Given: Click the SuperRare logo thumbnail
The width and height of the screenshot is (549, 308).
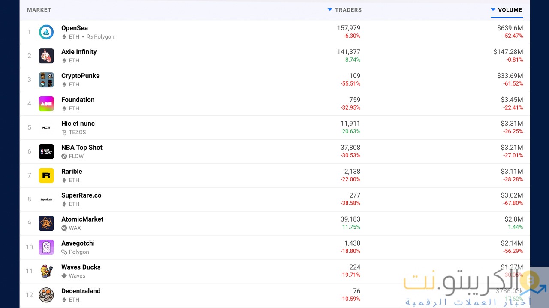Looking at the screenshot, I should click(46, 200).
